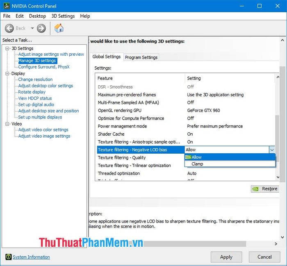Click GeForce GTX 960 setting value
The width and height of the screenshot is (287, 266).
tap(203, 111)
